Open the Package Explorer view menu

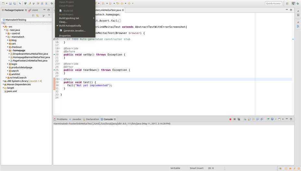click(x=49, y=15)
